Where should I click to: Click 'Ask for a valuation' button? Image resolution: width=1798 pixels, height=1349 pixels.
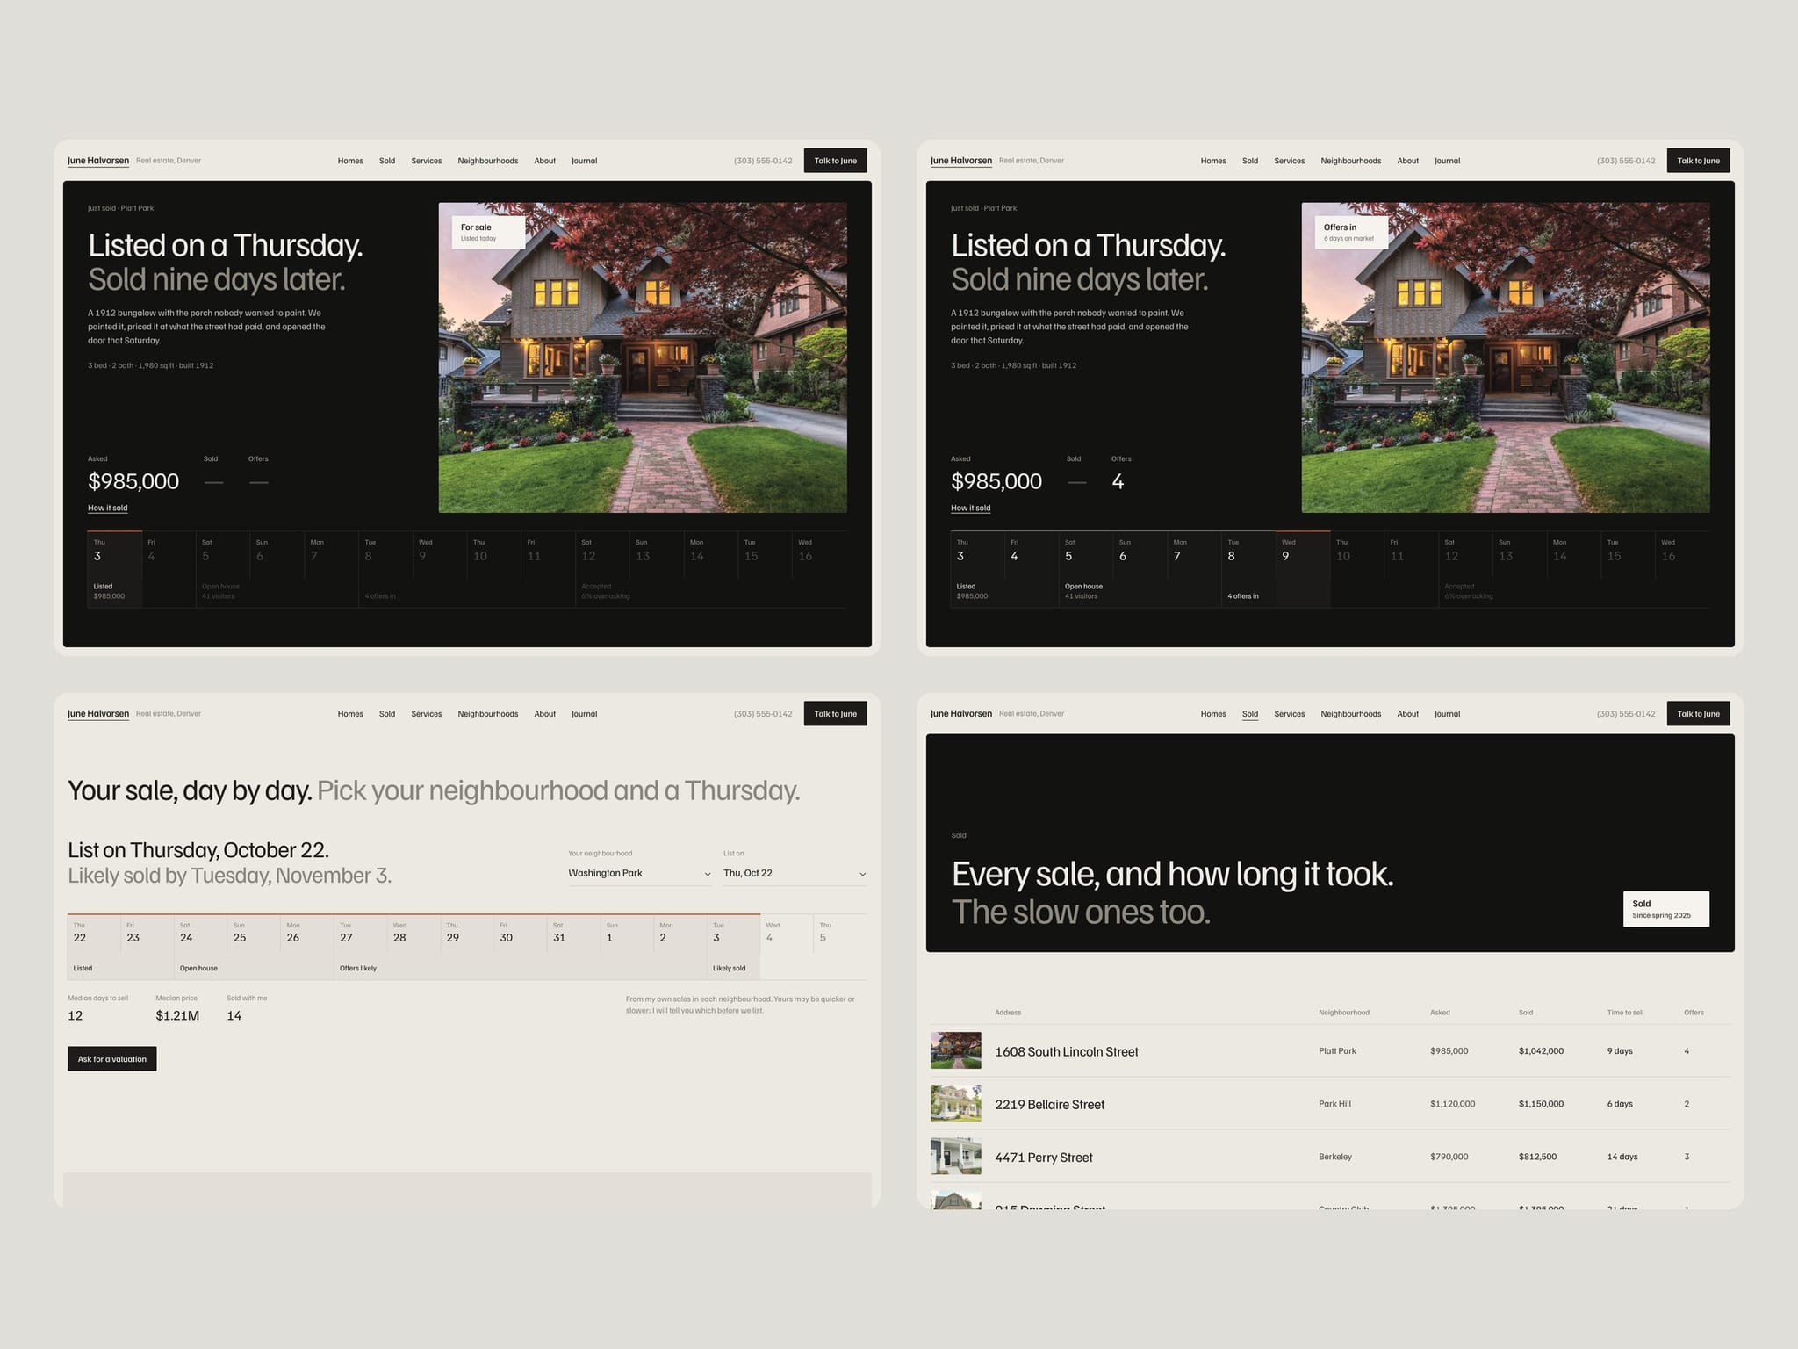pos(112,1059)
